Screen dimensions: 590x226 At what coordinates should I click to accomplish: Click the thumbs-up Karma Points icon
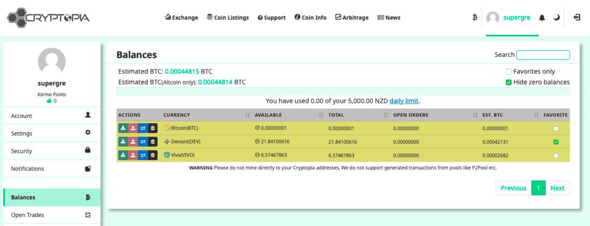coord(49,101)
